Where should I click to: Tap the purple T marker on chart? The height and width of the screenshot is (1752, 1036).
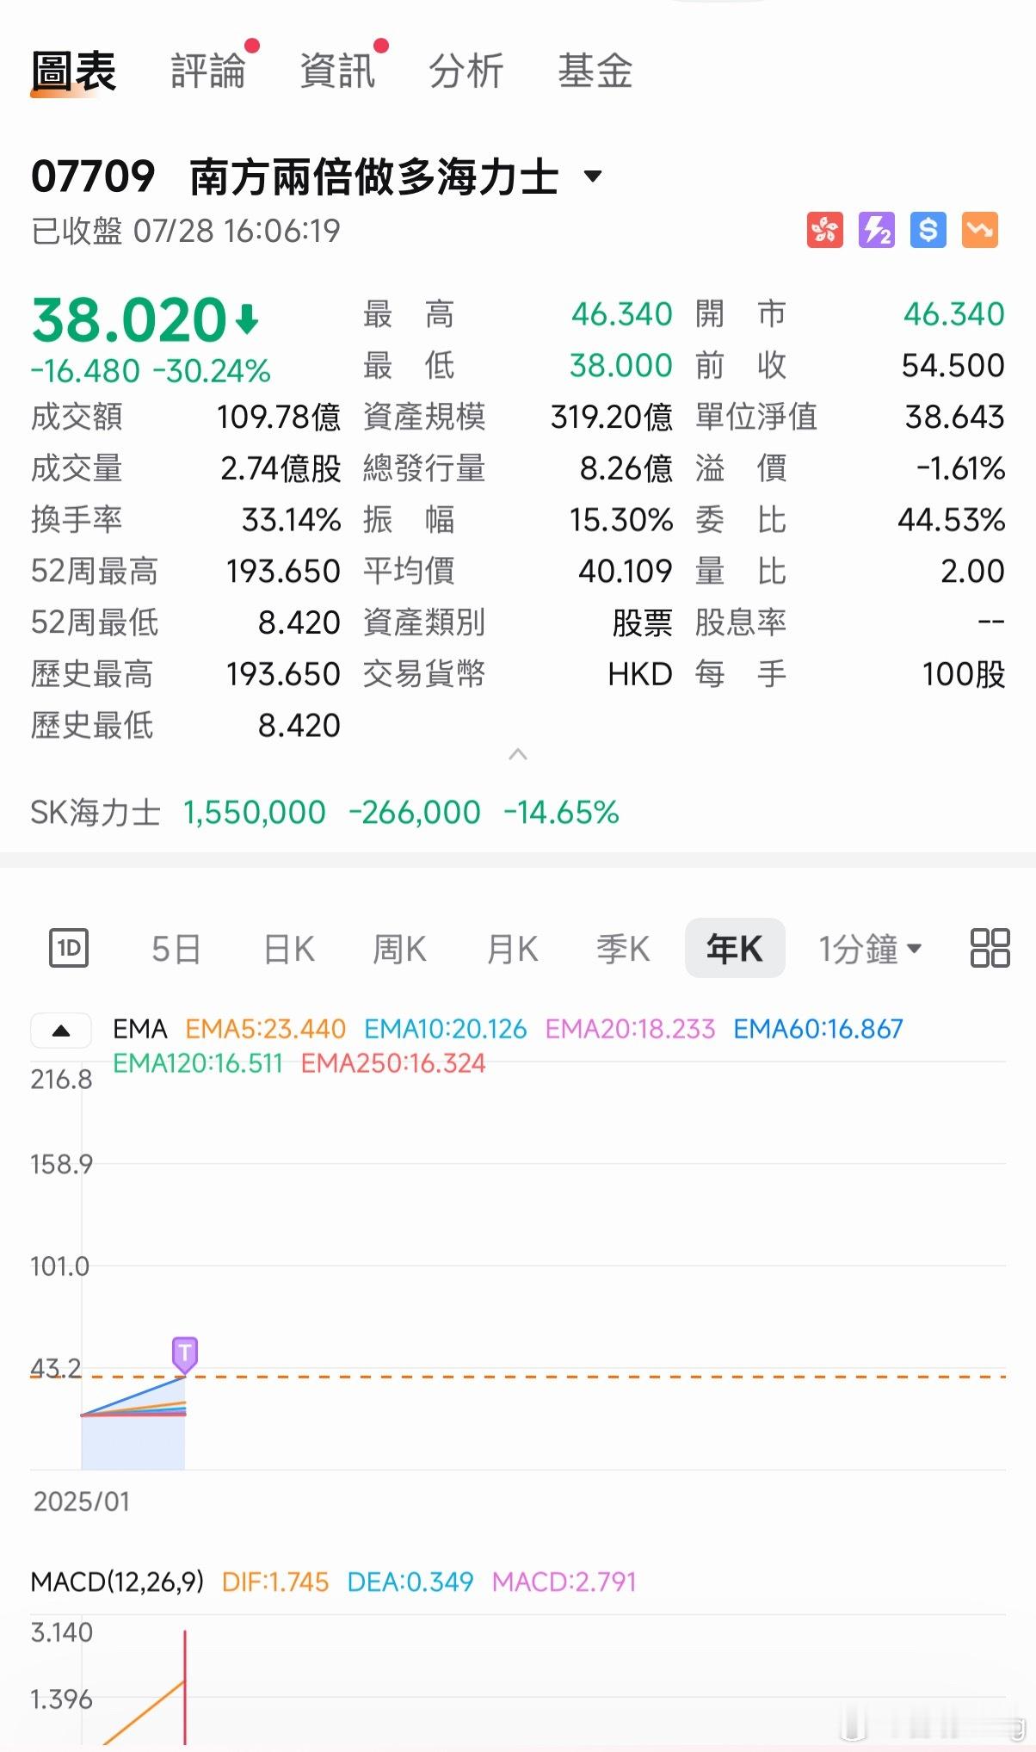point(184,1354)
